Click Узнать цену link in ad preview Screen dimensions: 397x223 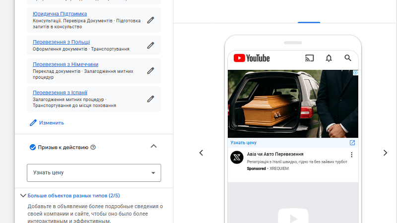click(243, 143)
